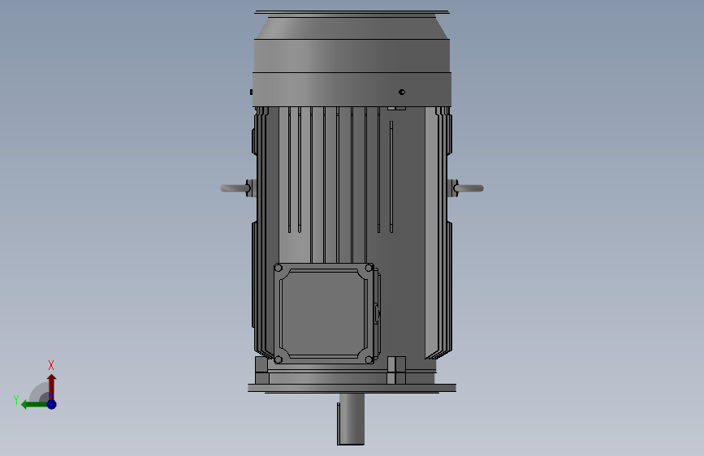
Task: Select the small screw on the fan cover band
Action: [402, 92]
